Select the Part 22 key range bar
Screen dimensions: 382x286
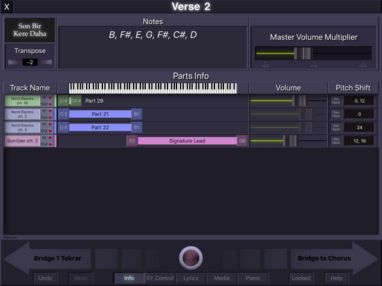pyautogui.click(x=100, y=127)
